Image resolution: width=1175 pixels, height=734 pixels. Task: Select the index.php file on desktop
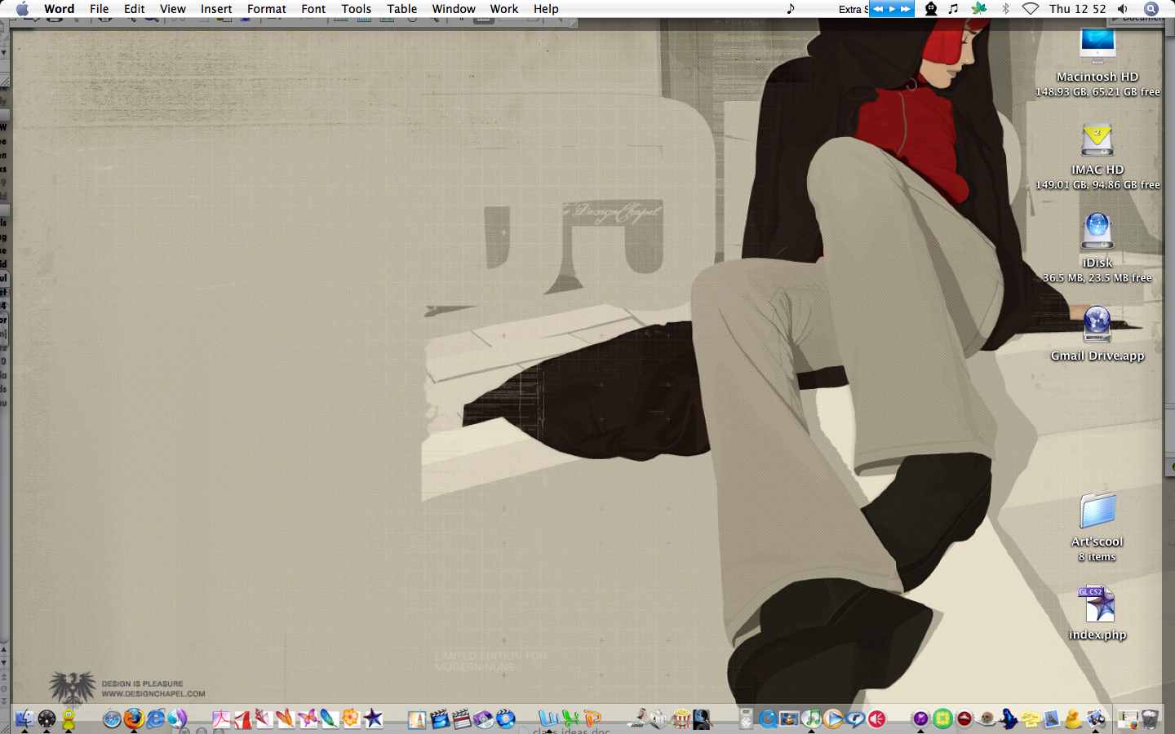point(1097,614)
